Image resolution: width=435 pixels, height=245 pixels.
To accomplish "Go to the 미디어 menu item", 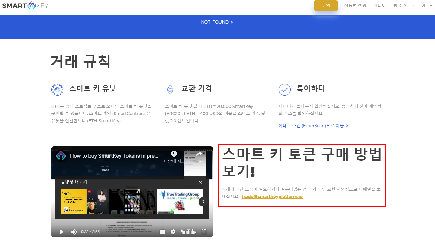I will [380, 6].
